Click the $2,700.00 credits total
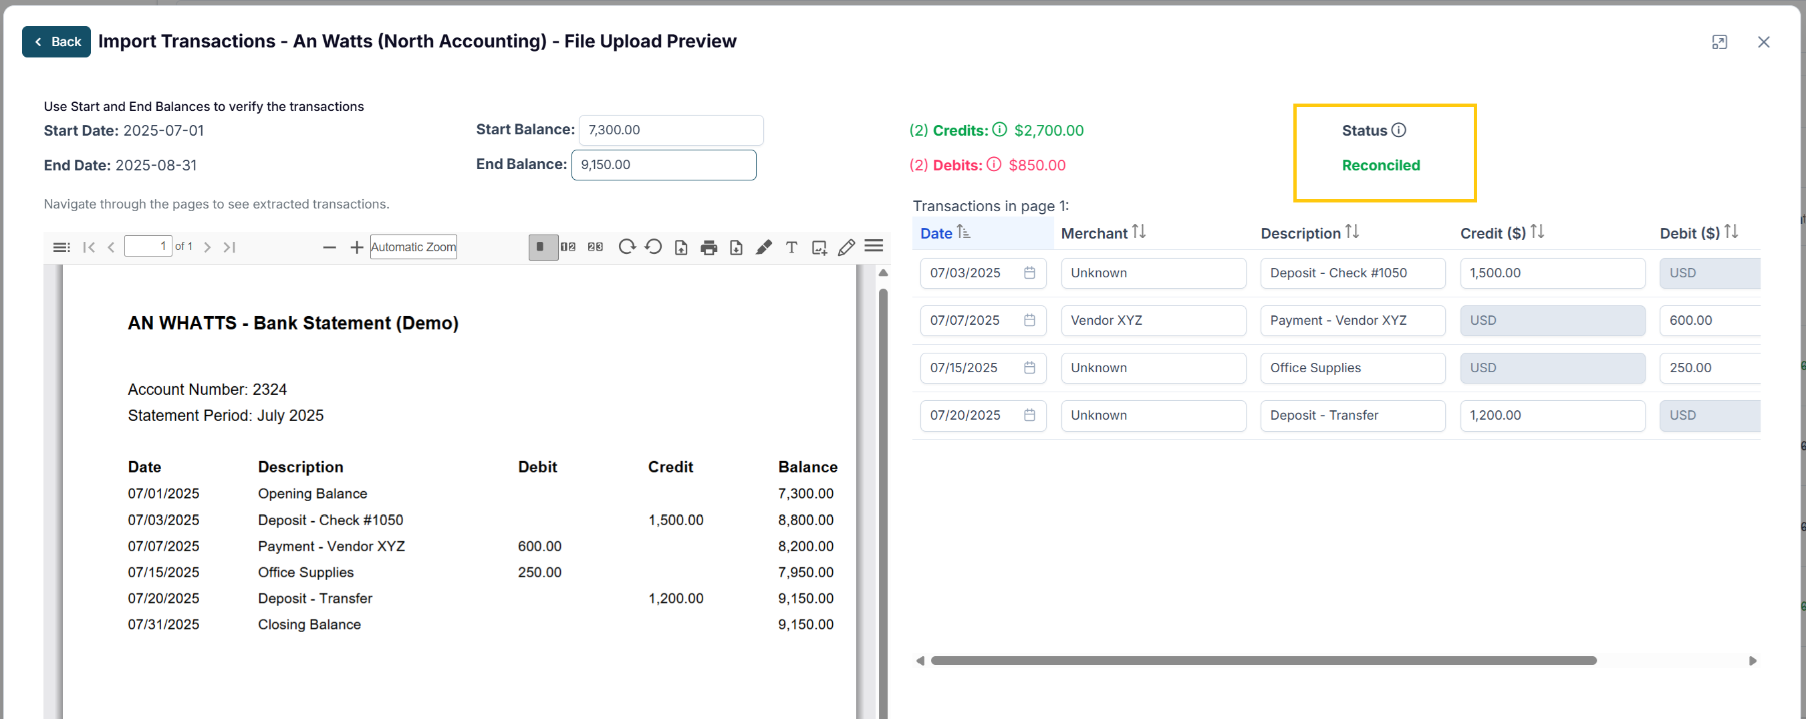Image resolution: width=1806 pixels, height=719 pixels. (1049, 130)
